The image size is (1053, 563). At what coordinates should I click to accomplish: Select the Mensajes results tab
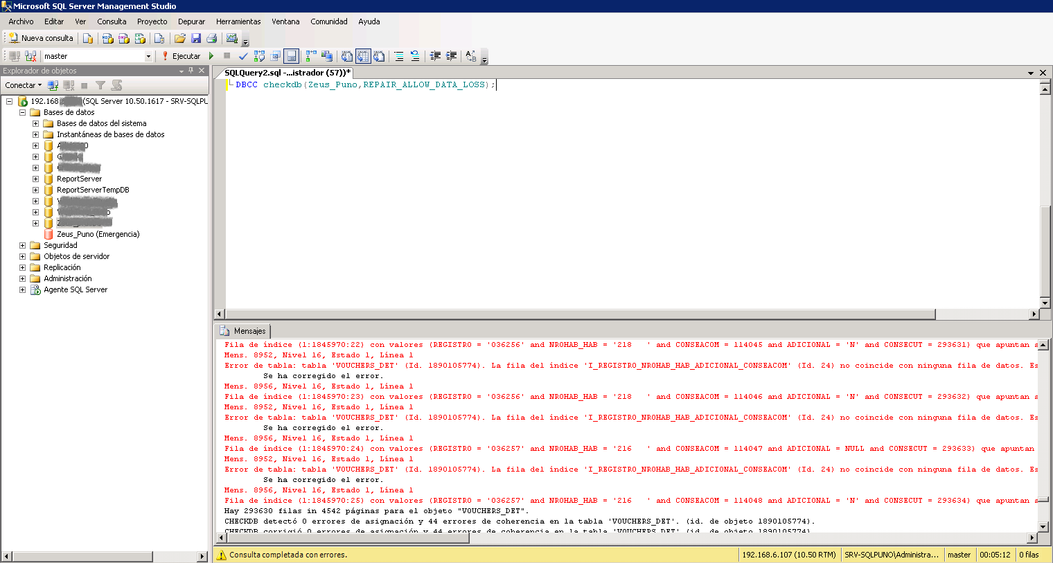[243, 331]
